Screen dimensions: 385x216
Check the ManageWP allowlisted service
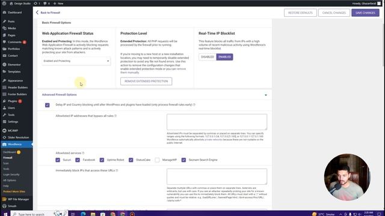click(157, 160)
